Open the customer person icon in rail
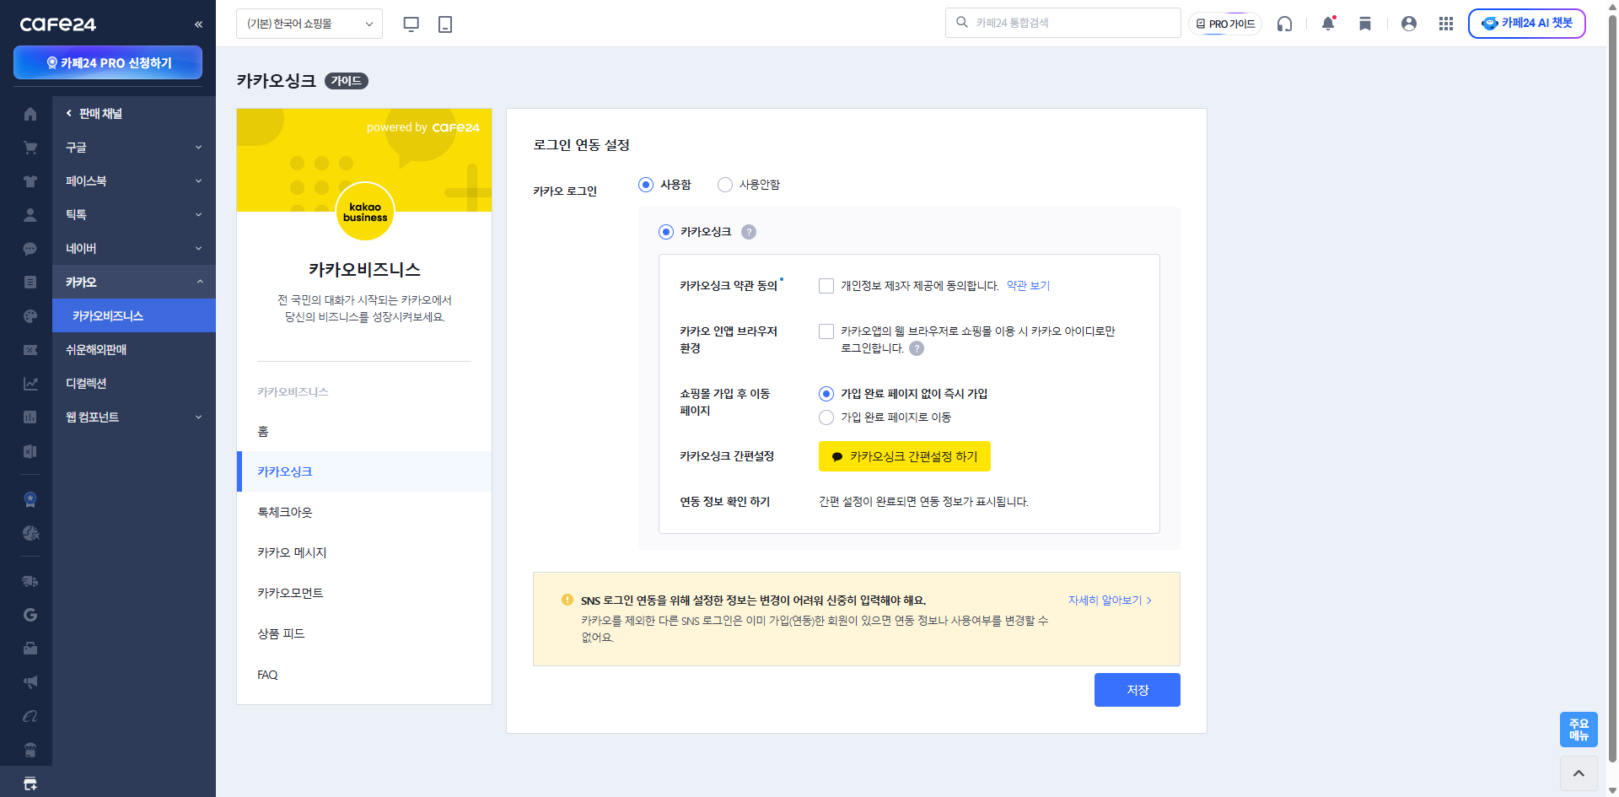The height and width of the screenshot is (797, 1619). pyautogui.click(x=30, y=215)
